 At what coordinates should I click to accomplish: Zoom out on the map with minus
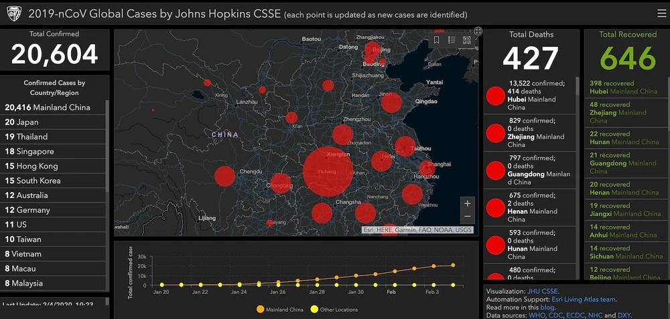[467, 217]
